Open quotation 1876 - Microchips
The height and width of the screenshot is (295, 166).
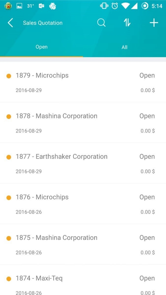[83, 204]
